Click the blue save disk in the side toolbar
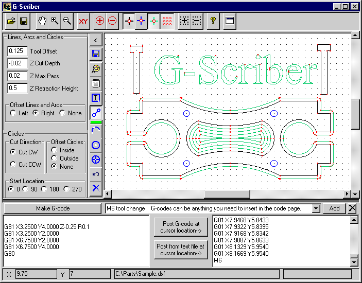The width and height of the screenshot is (362, 283). point(96,54)
